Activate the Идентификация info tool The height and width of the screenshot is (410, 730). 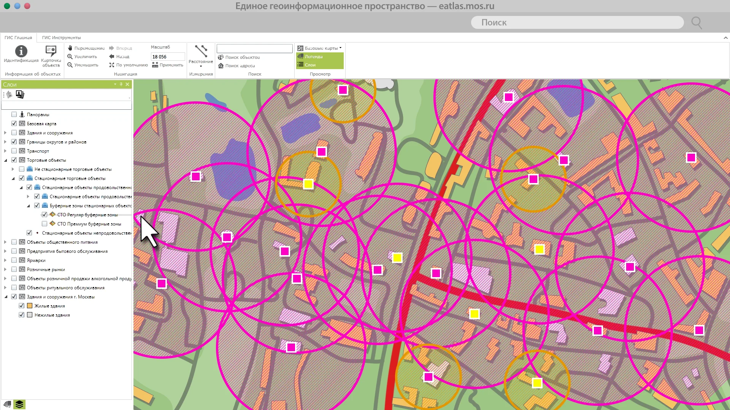tap(21, 54)
